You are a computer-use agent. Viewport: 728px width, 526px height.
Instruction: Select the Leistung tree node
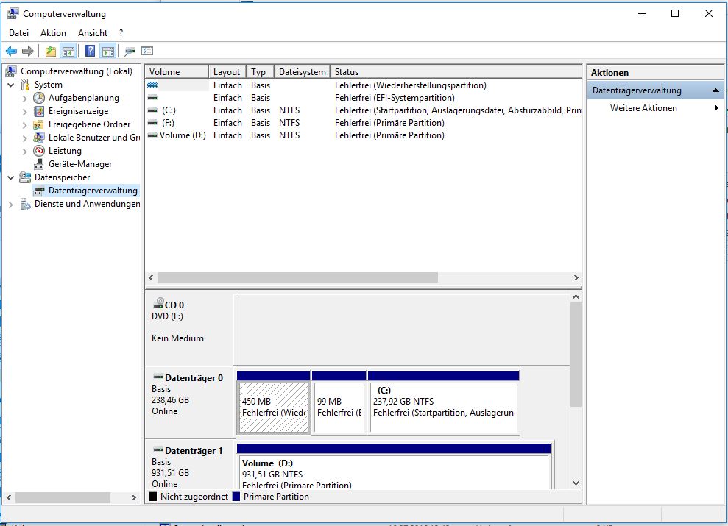click(65, 151)
